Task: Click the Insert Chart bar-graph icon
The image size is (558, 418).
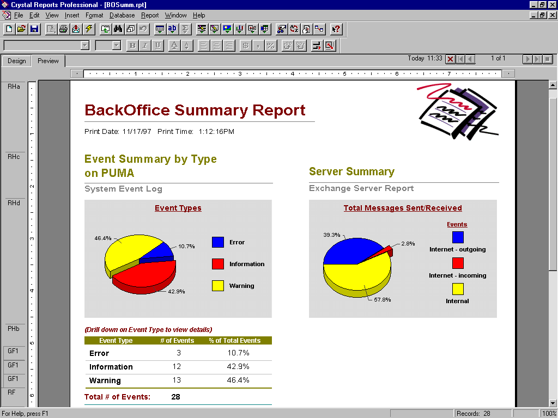Action: click(240, 29)
